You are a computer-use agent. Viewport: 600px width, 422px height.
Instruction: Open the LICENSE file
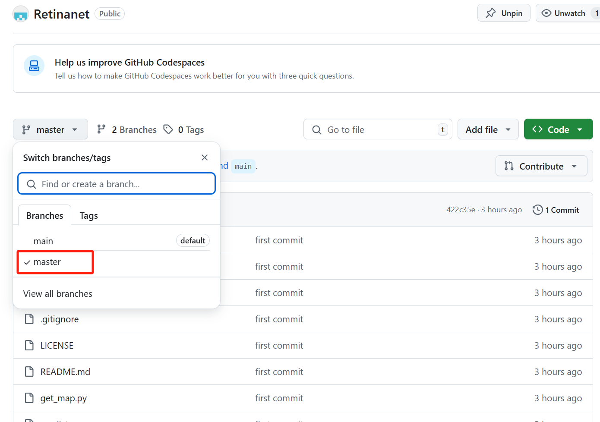click(57, 346)
